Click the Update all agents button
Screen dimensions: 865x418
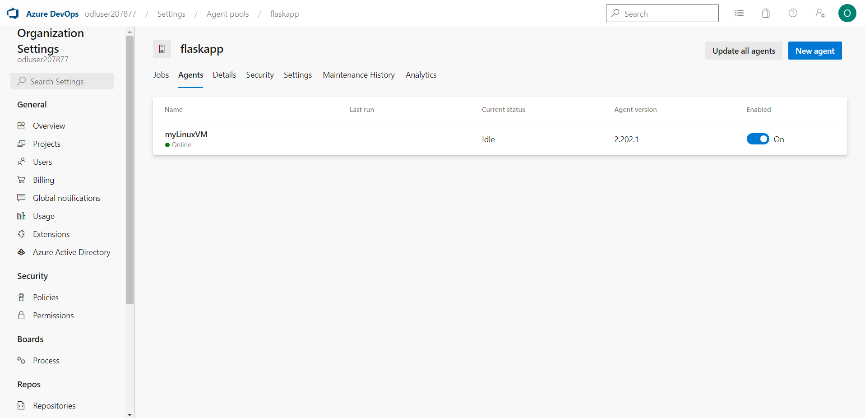tap(744, 51)
